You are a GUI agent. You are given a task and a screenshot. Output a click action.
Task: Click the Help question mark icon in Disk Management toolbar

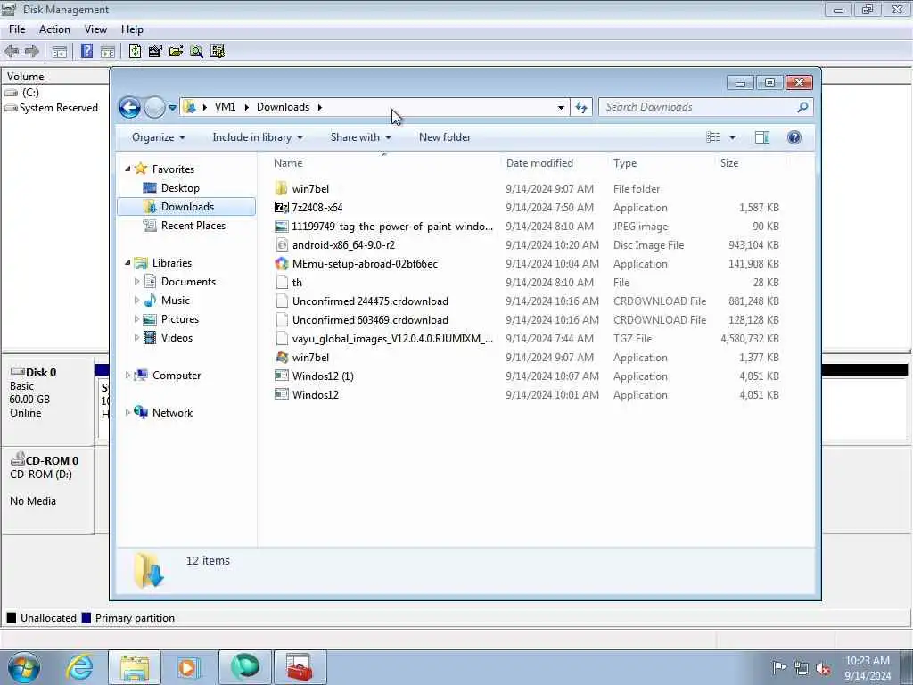[x=86, y=51]
